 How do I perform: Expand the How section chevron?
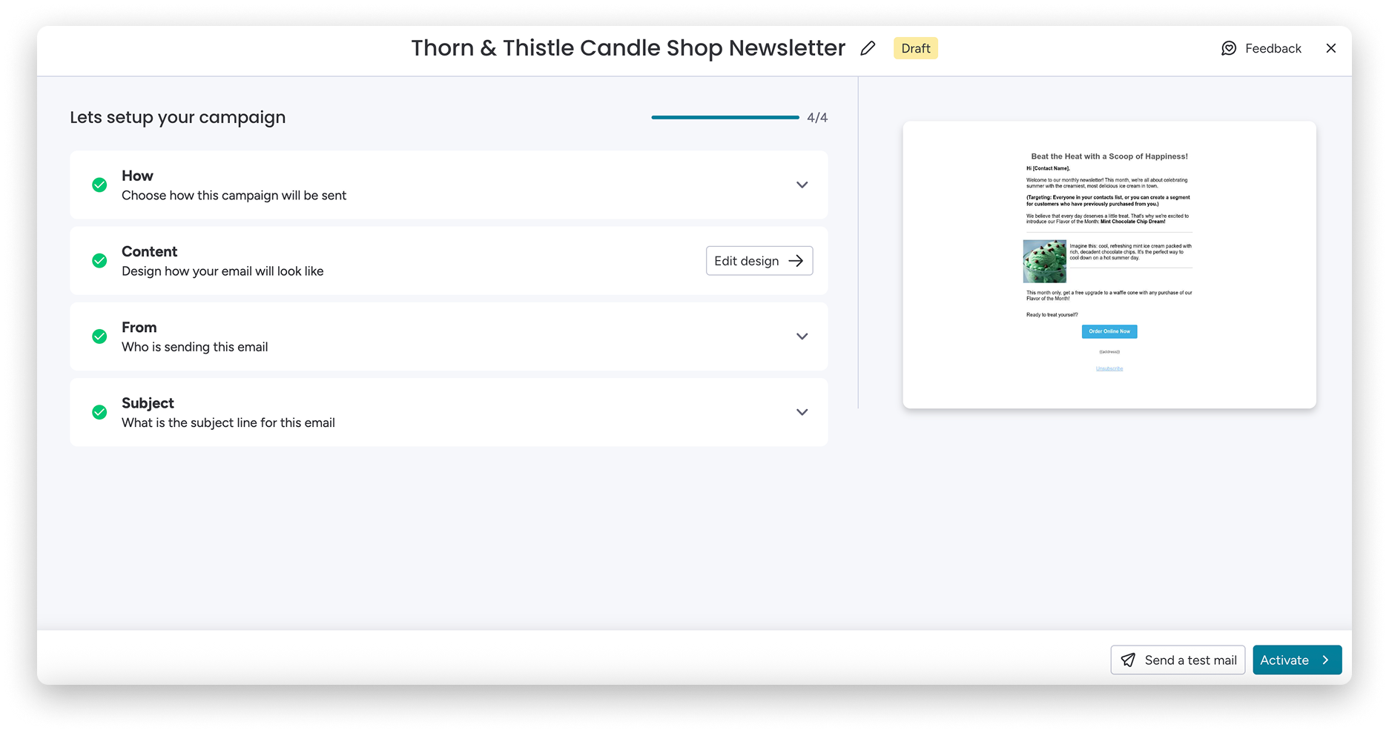(x=802, y=185)
